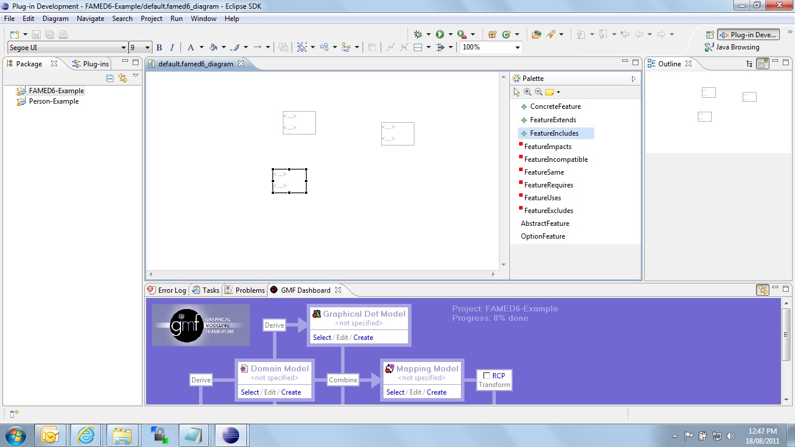Select the FeatureIncludes palette tool
Image resolution: width=795 pixels, height=447 pixels.
tap(556, 133)
